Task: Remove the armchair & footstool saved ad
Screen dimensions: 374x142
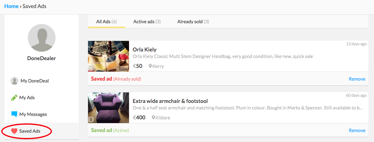Action: (357, 131)
